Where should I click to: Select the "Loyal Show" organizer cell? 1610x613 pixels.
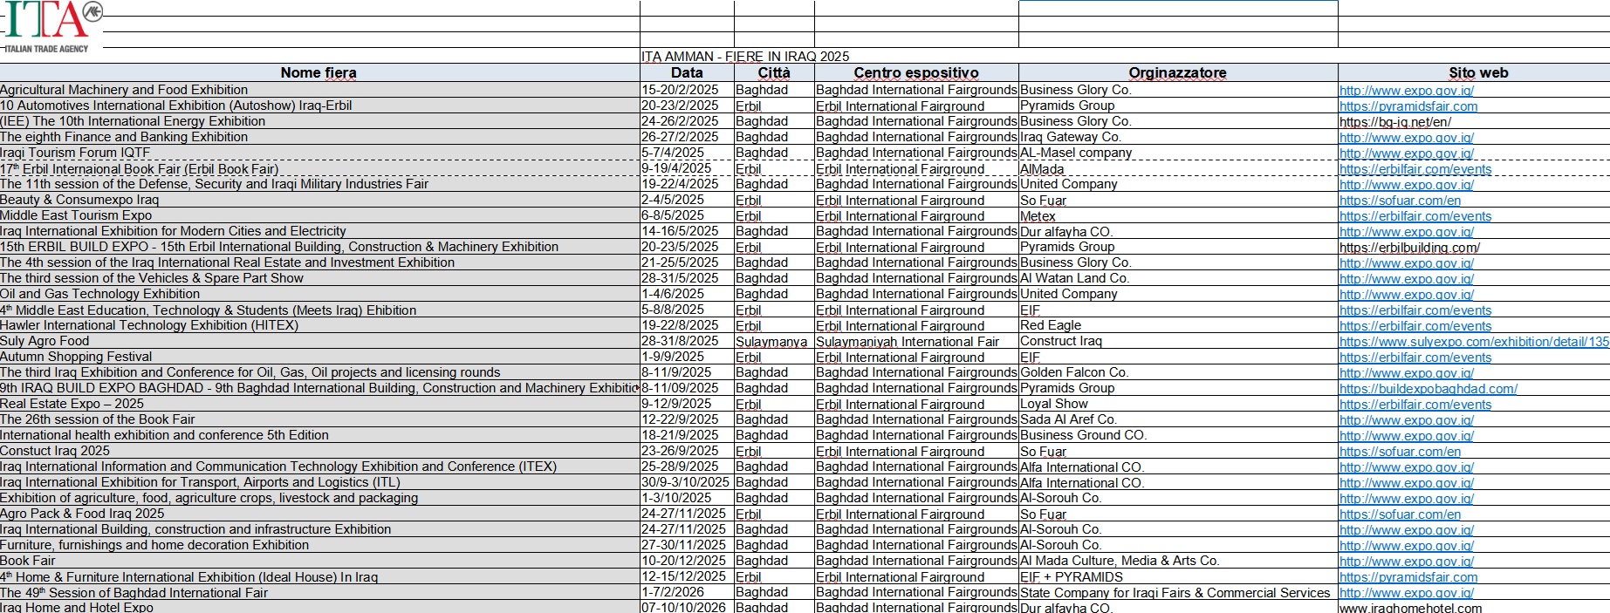click(x=1178, y=404)
